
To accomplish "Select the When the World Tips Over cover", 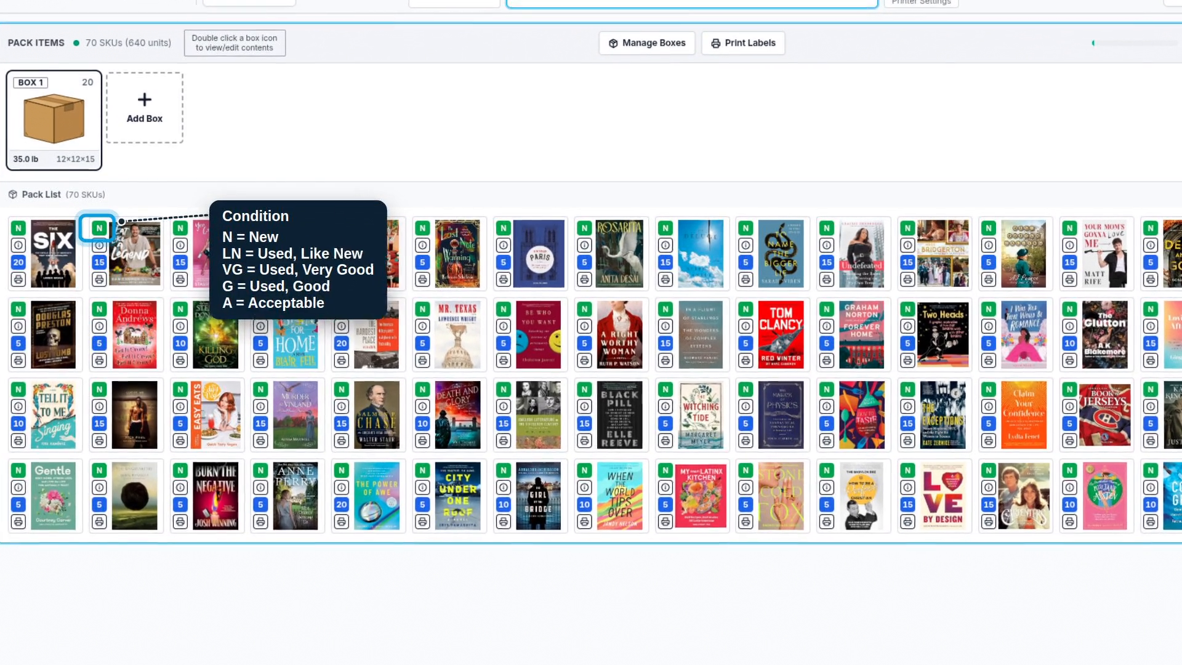I will tap(619, 496).
